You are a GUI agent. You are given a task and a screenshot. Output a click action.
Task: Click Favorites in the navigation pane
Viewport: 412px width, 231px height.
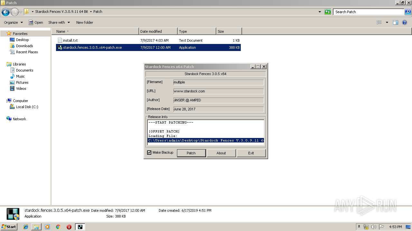point(20,34)
